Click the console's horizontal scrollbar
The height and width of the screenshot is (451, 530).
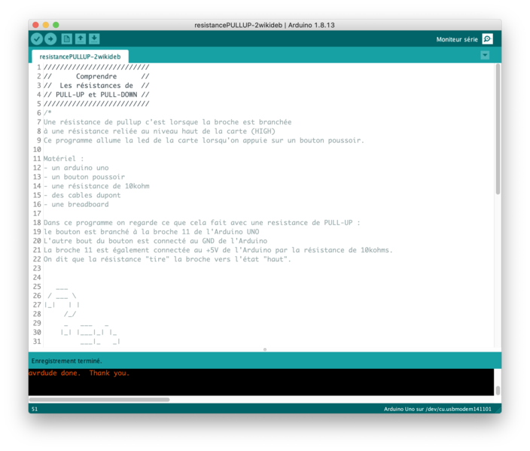[99, 400]
